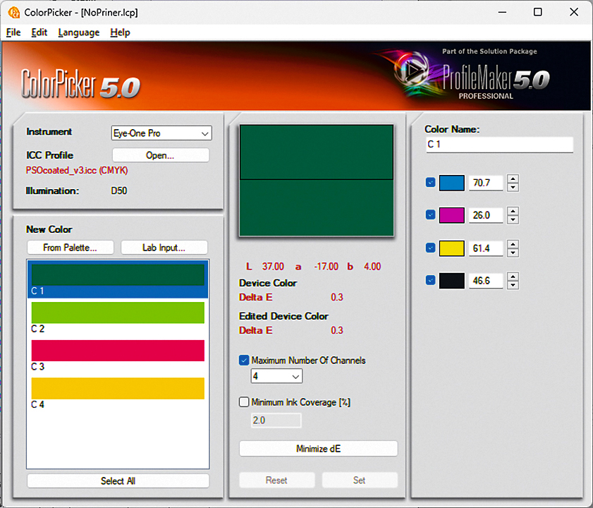Click the a value -17.00
This screenshot has height=508, width=593.
pyautogui.click(x=326, y=267)
